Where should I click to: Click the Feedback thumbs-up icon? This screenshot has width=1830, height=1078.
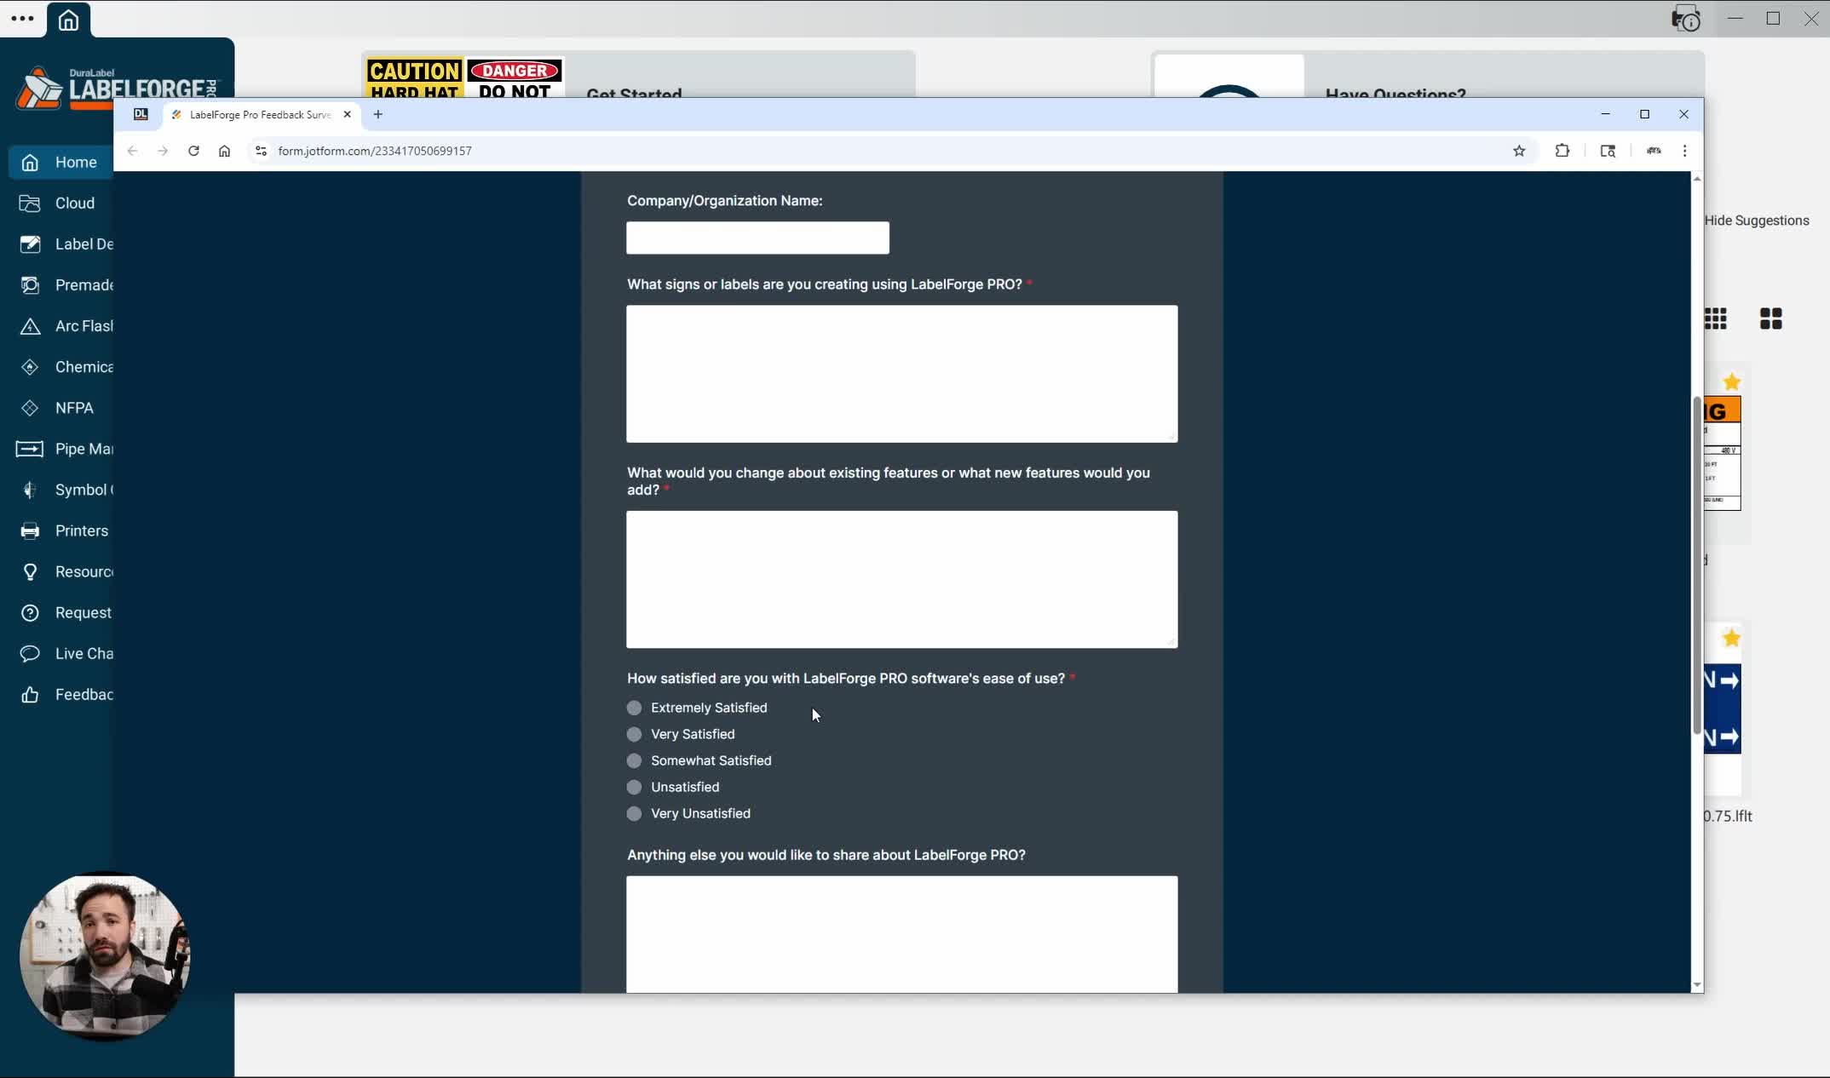[30, 694]
